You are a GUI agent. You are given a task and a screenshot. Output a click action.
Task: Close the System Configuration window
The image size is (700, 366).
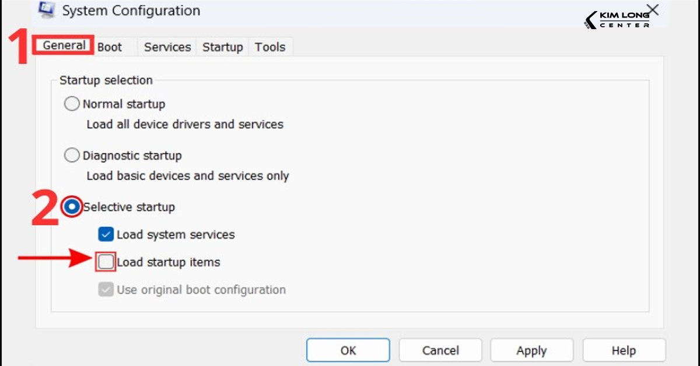tap(653, 10)
